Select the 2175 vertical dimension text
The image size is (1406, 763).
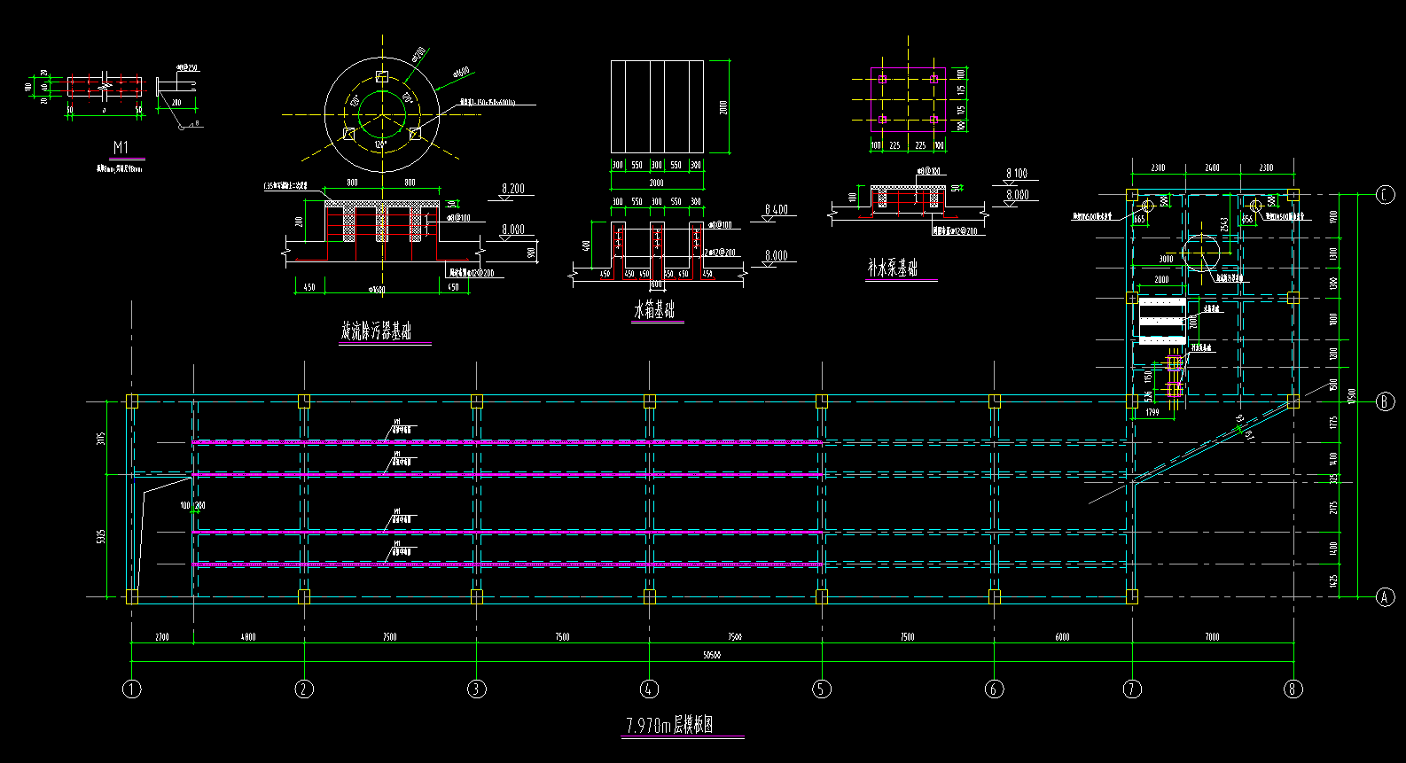(x=1334, y=508)
